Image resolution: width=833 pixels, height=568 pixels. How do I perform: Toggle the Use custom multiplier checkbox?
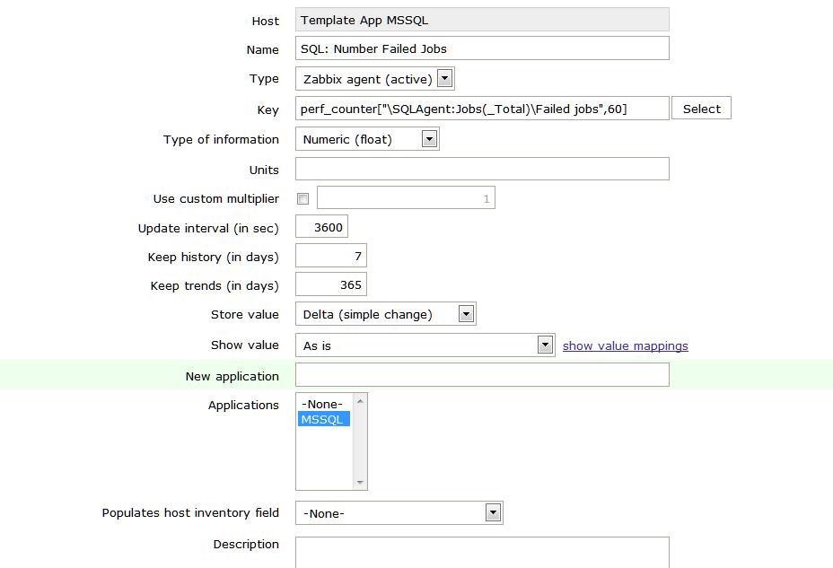(303, 199)
